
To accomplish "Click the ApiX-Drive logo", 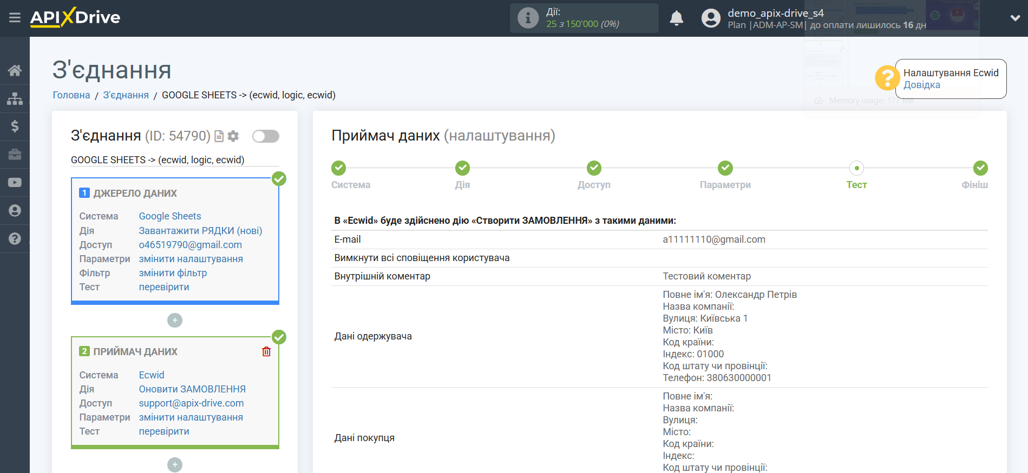I will coord(75,17).
